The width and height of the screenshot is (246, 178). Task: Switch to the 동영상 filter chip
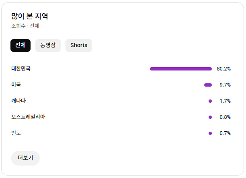[x=48, y=46]
